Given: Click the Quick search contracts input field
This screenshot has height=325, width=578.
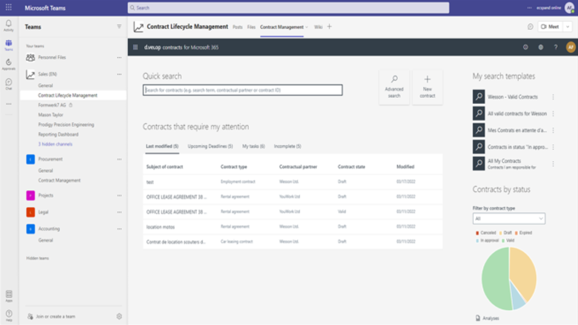Looking at the screenshot, I should pyautogui.click(x=242, y=90).
